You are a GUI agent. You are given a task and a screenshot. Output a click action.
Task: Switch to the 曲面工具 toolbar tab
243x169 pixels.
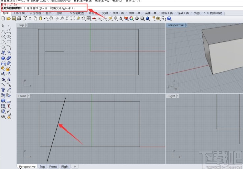(135, 13)
